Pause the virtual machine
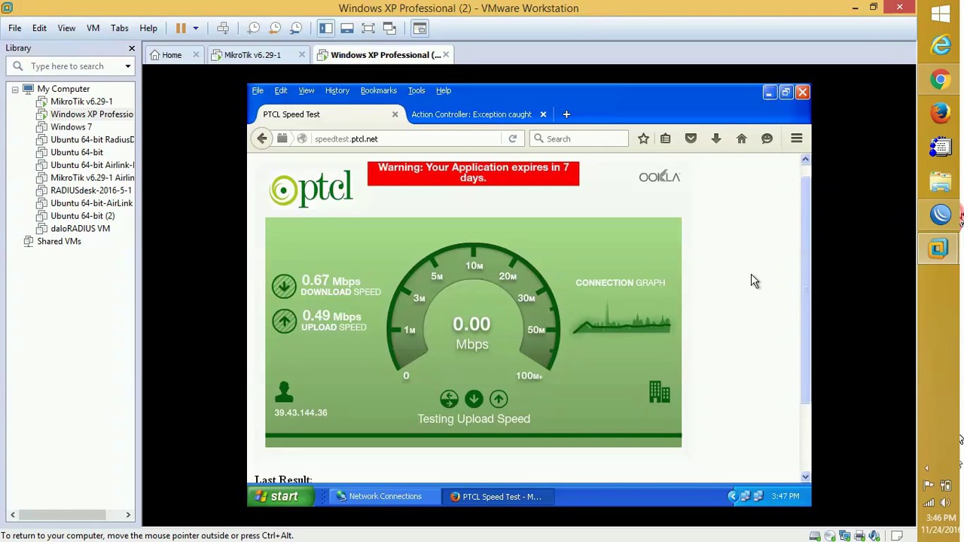 click(181, 28)
